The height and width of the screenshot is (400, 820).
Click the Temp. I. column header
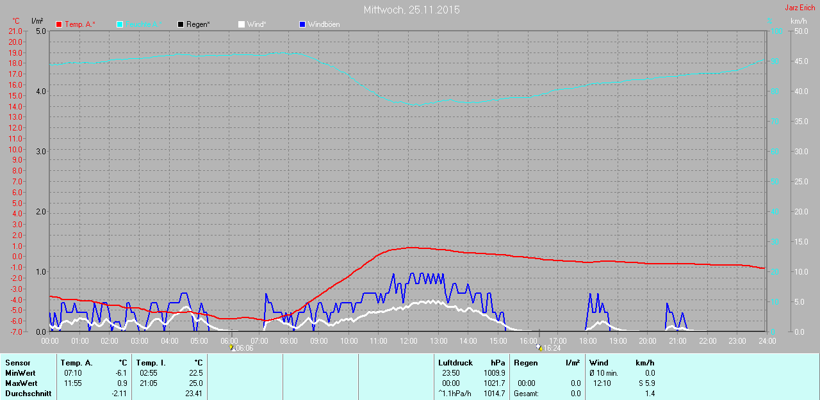pyautogui.click(x=151, y=363)
